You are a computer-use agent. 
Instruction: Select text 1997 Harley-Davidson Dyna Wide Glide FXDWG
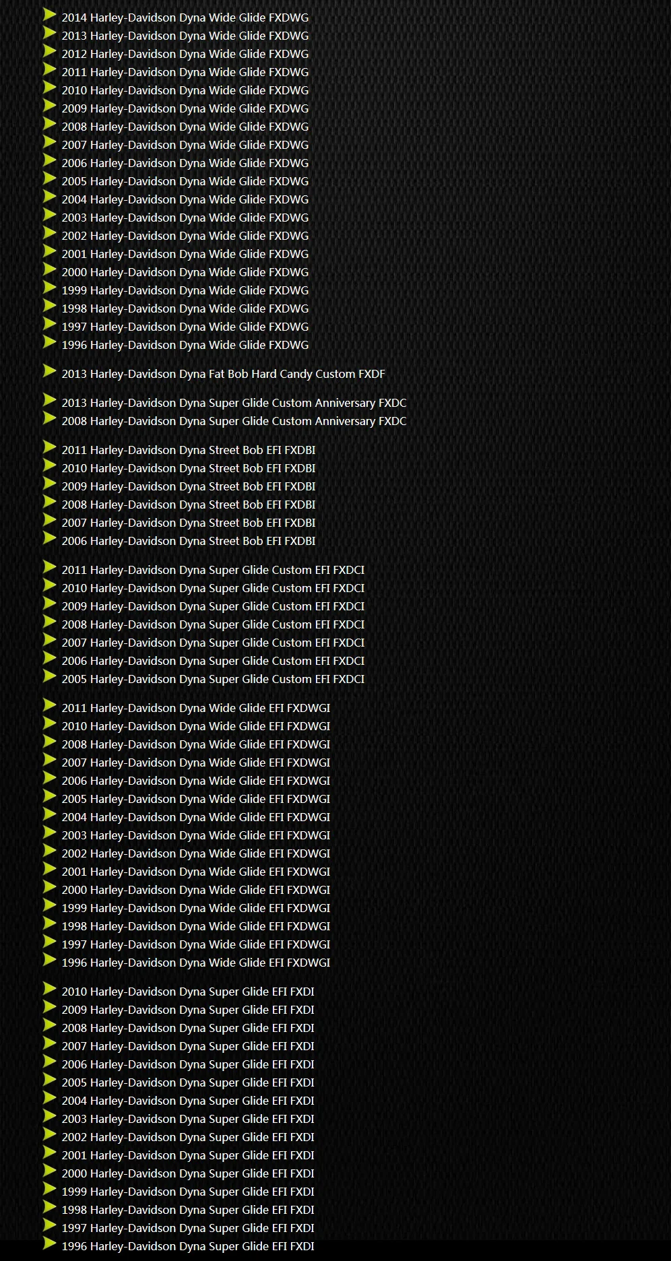pos(185,327)
